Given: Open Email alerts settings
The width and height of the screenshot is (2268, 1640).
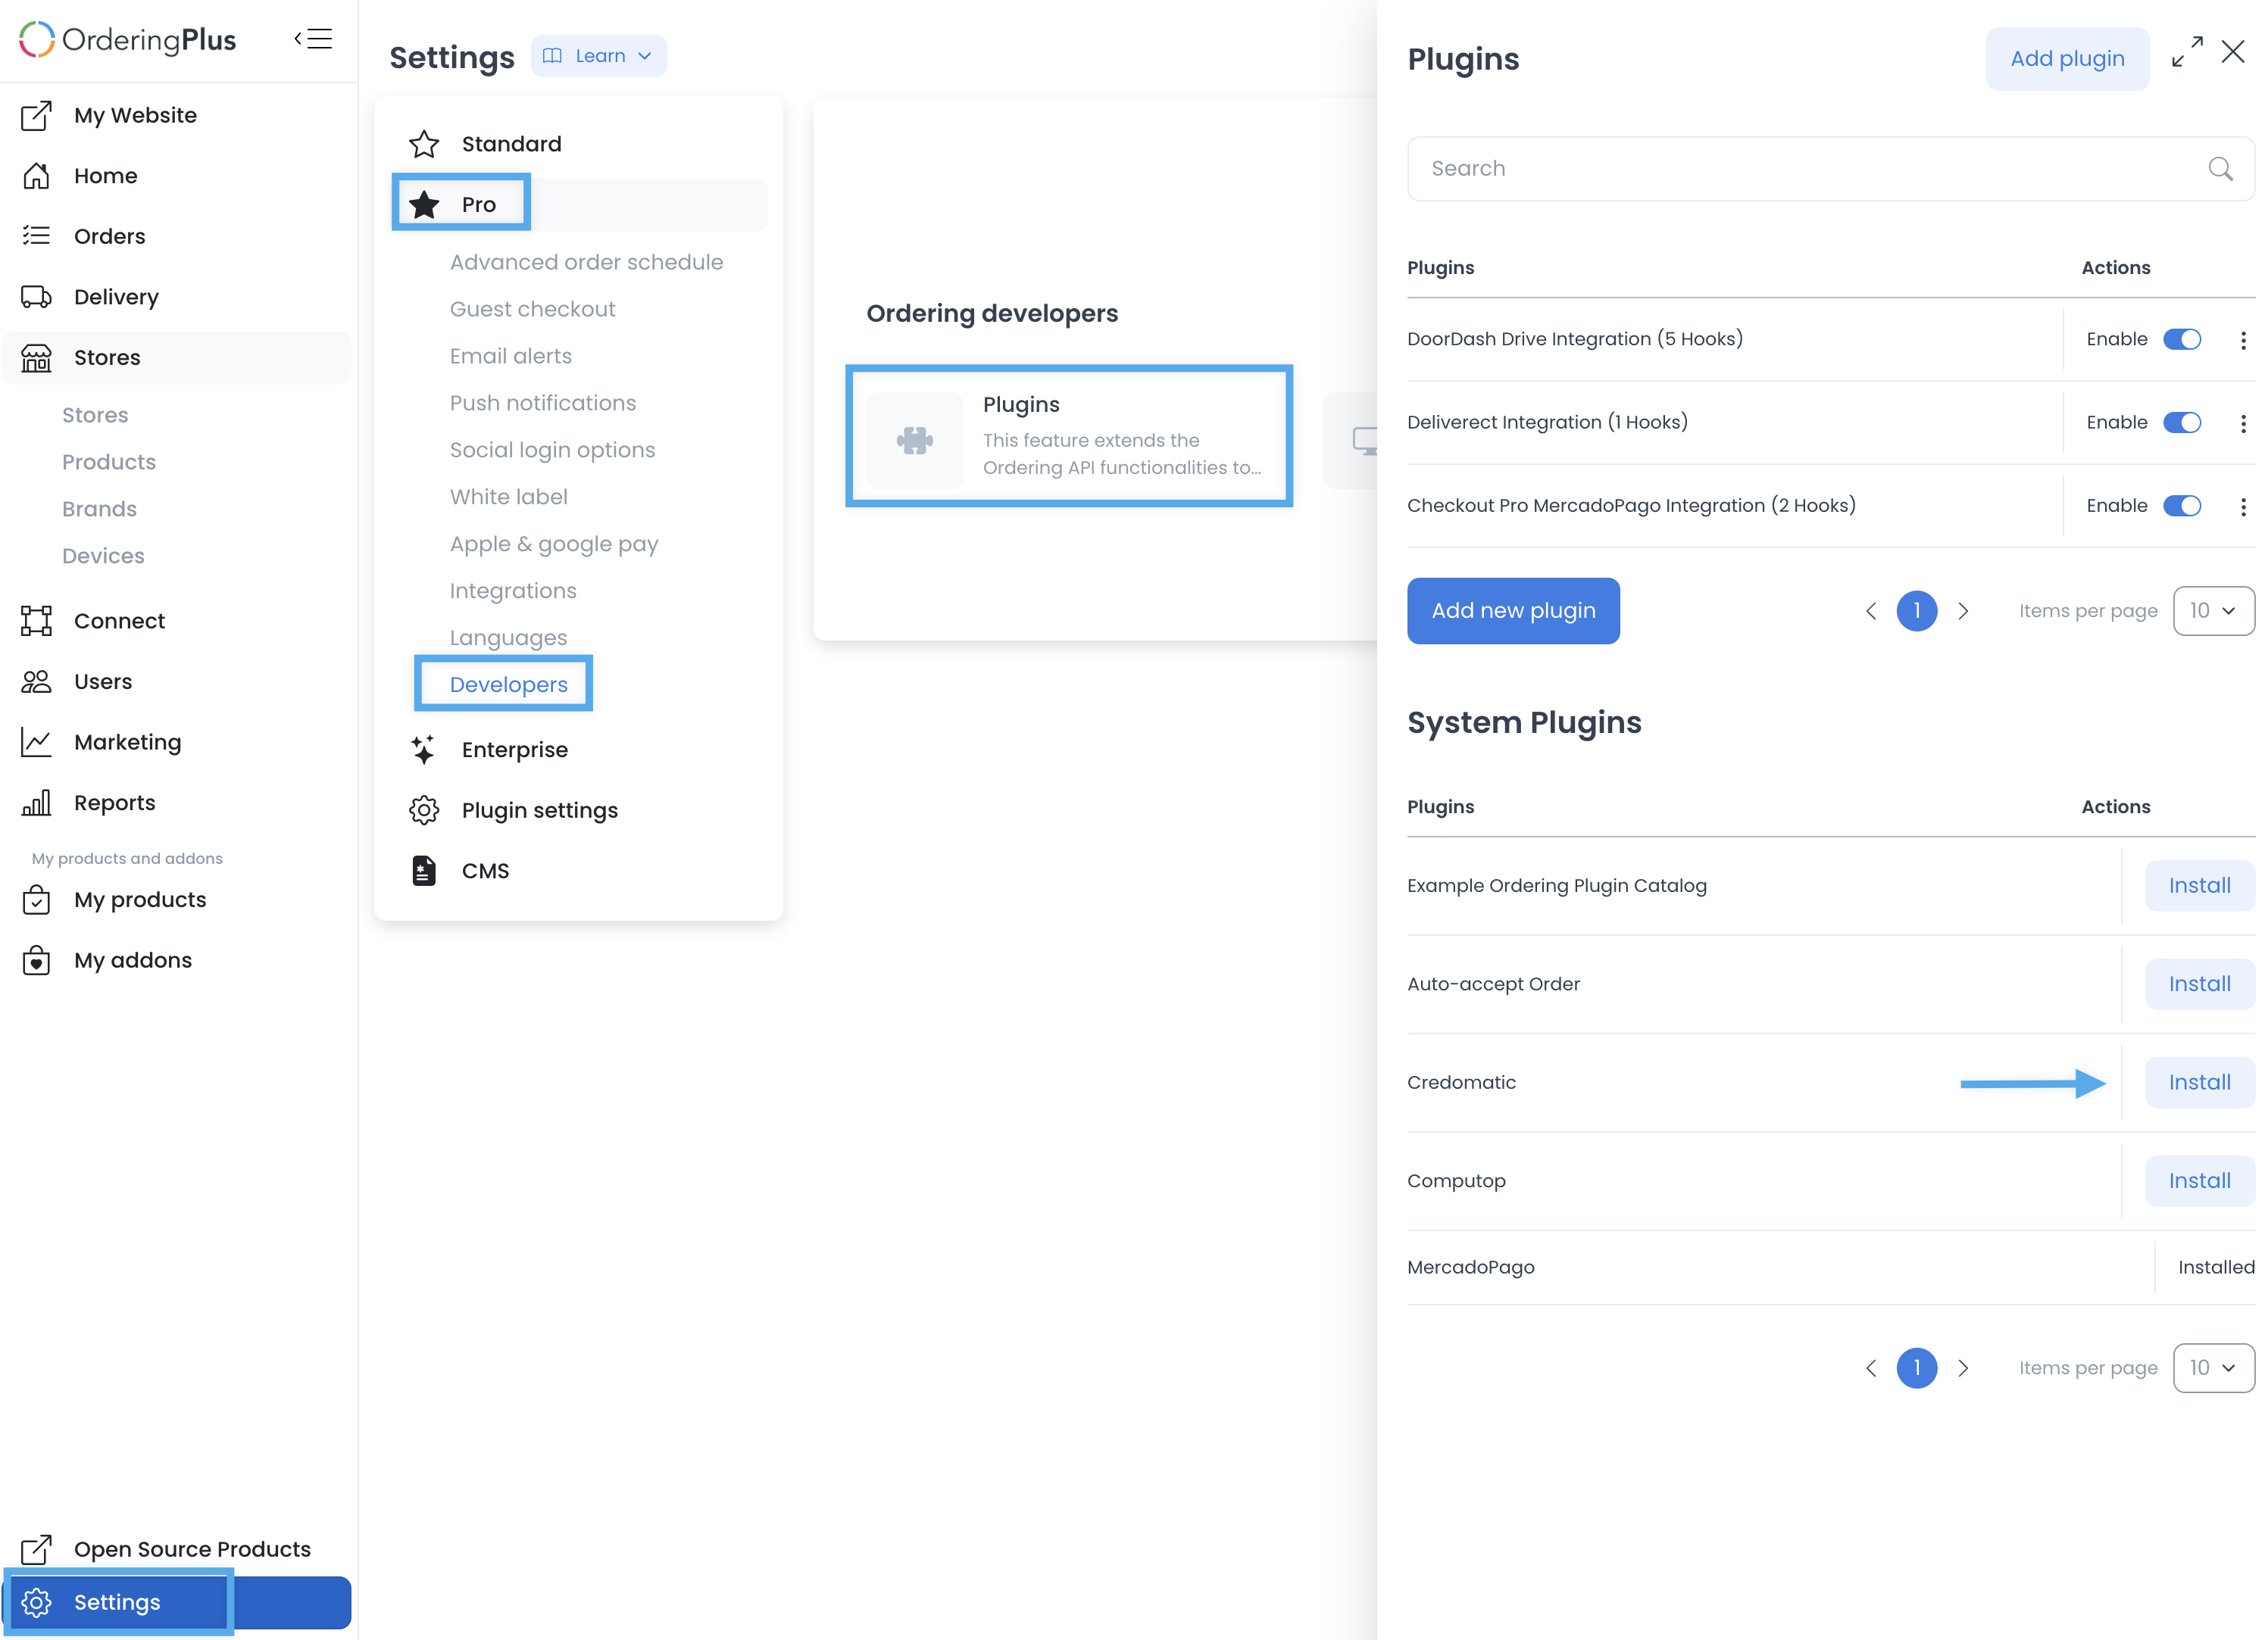Looking at the screenshot, I should coord(510,356).
